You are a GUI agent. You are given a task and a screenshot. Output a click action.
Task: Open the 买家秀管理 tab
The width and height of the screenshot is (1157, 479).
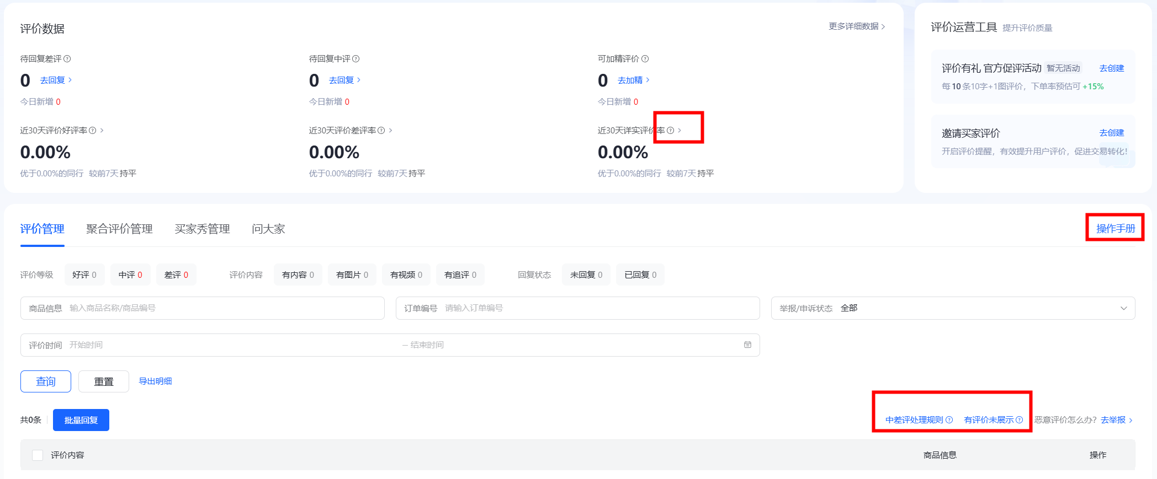click(x=202, y=229)
